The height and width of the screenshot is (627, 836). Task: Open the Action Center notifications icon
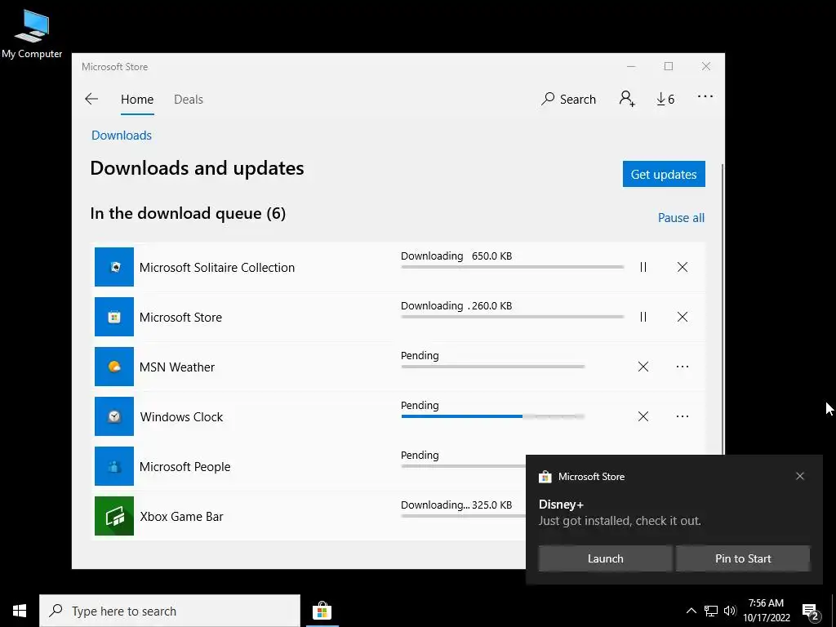(810, 611)
